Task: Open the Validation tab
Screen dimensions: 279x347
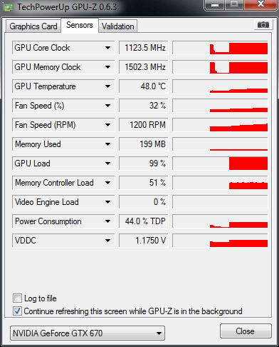Action: point(118,26)
